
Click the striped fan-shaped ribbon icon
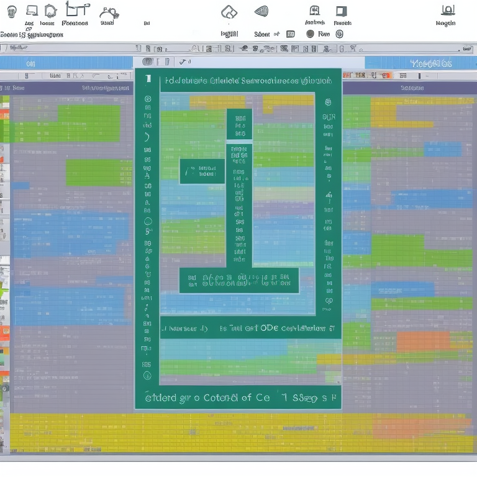(261, 11)
